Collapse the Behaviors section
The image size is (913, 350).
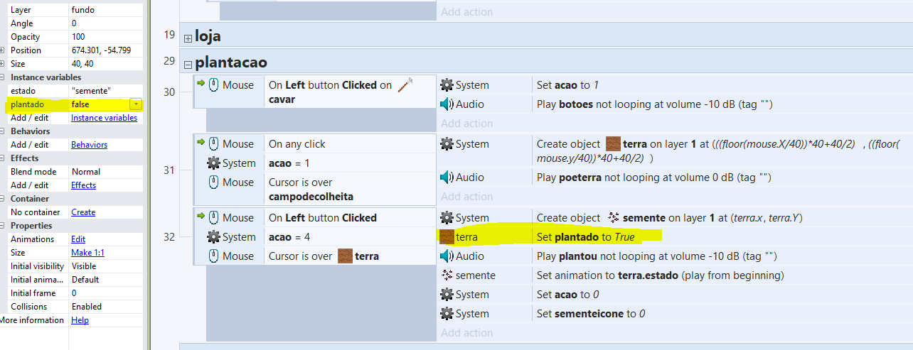pos(3,131)
